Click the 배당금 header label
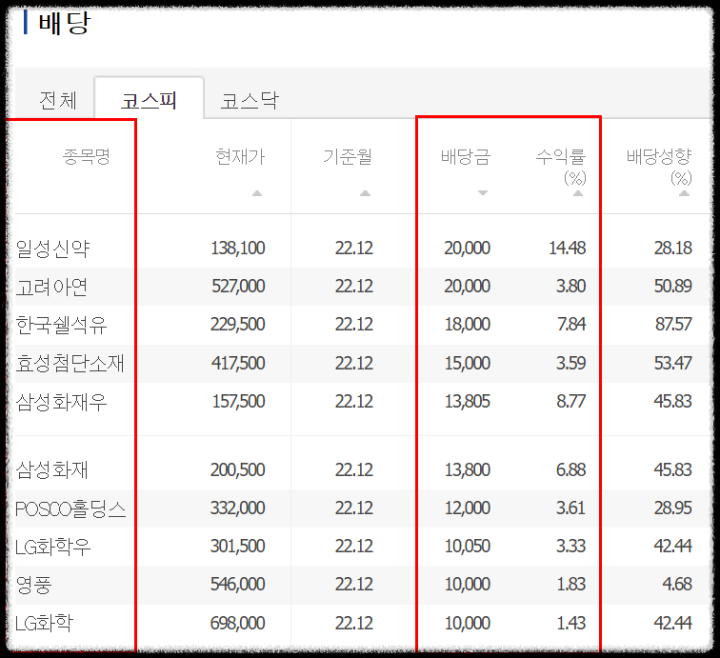This screenshot has height=658, width=720. tap(466, 156)
